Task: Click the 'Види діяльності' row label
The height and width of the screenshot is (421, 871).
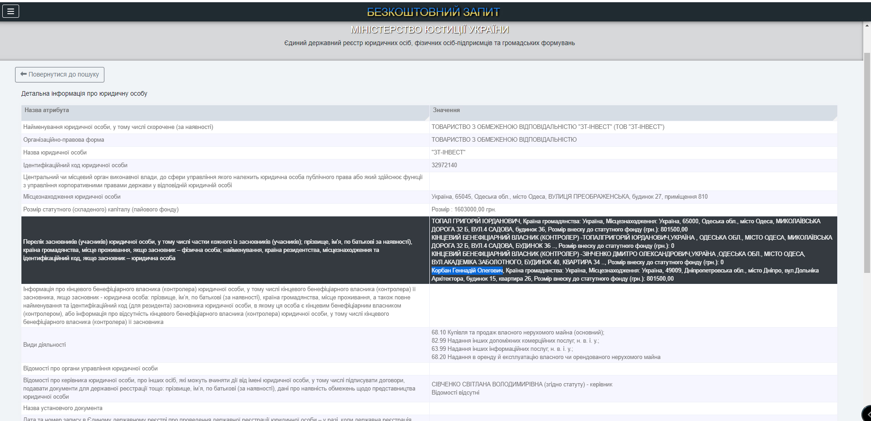Action: click(x=45, y=345)
